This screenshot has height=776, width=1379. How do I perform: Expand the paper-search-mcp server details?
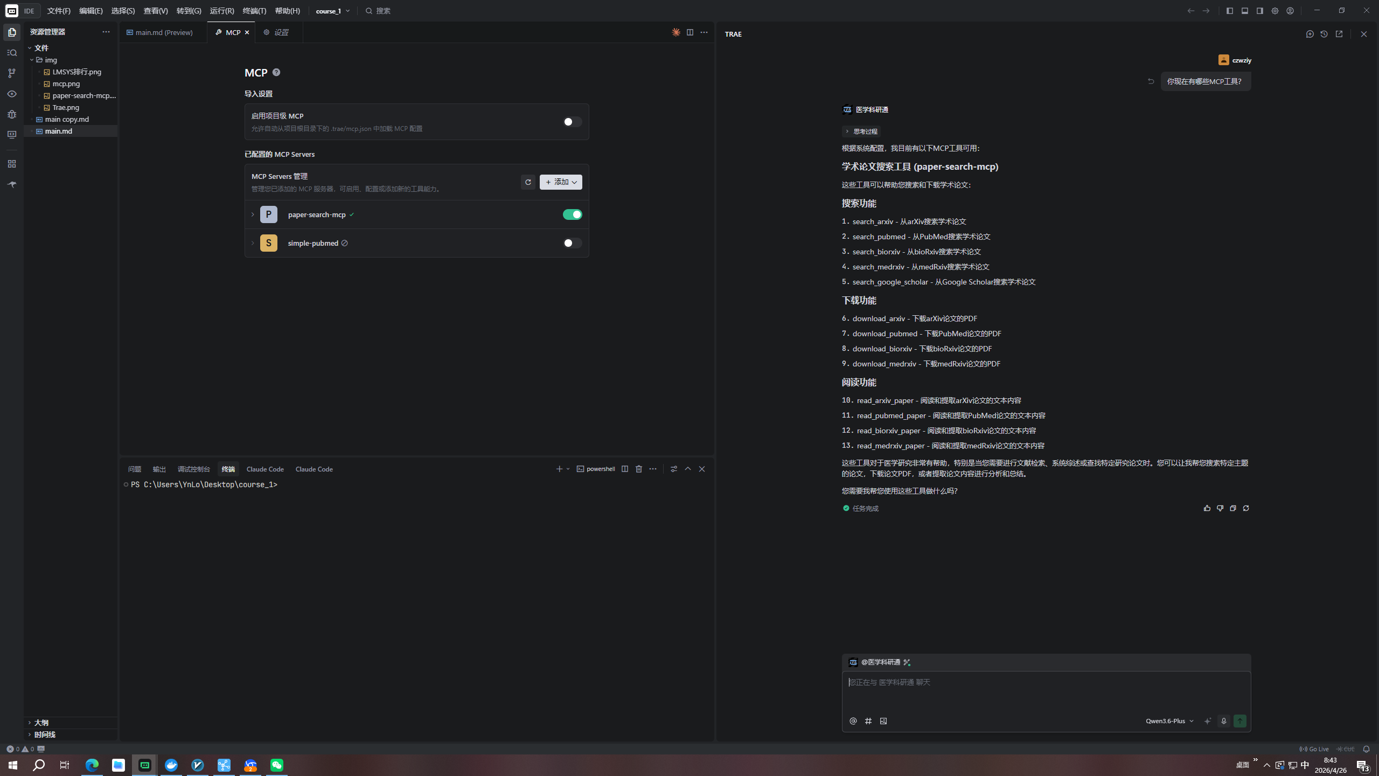[253, 214]
